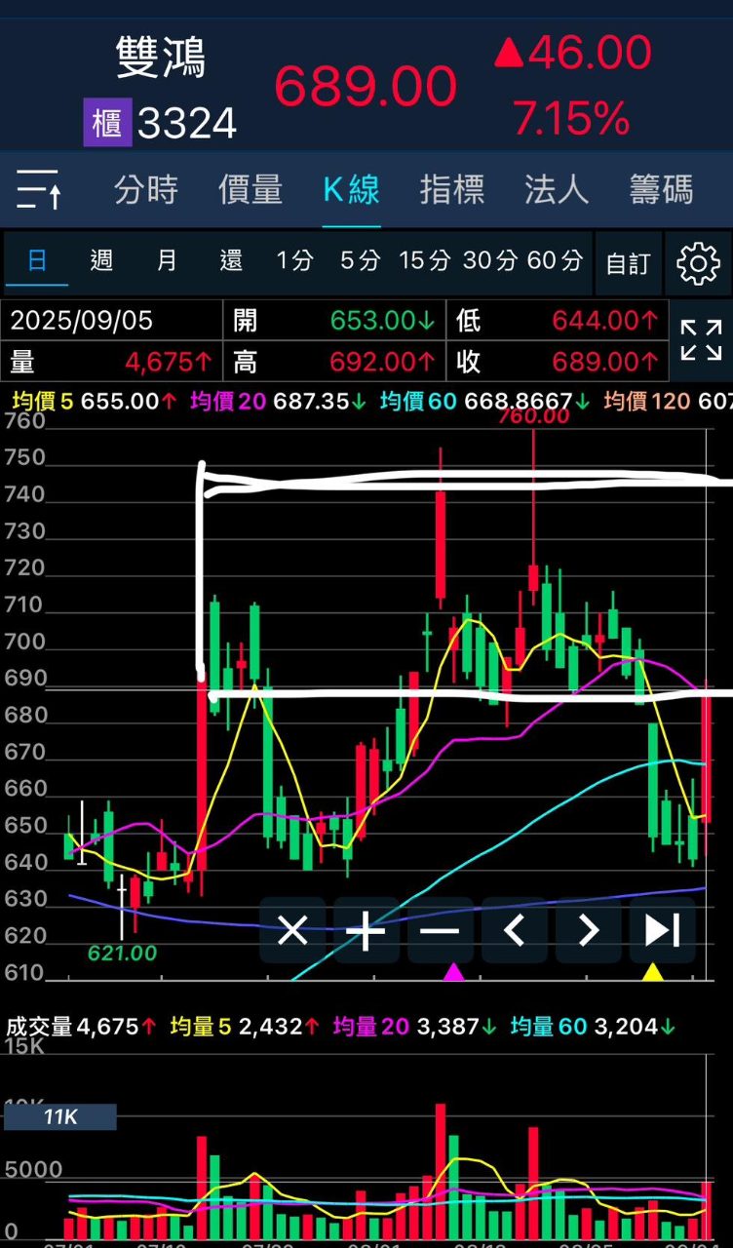The image size is (733, 1248).
Task: Tap volume value 4,675 in data table
Action: coord(168,362)
